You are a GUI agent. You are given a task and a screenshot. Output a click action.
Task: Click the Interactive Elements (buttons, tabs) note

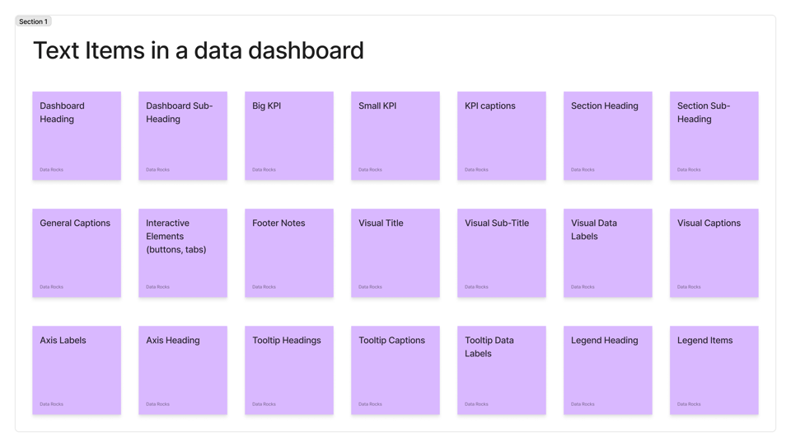click(183, 253)
